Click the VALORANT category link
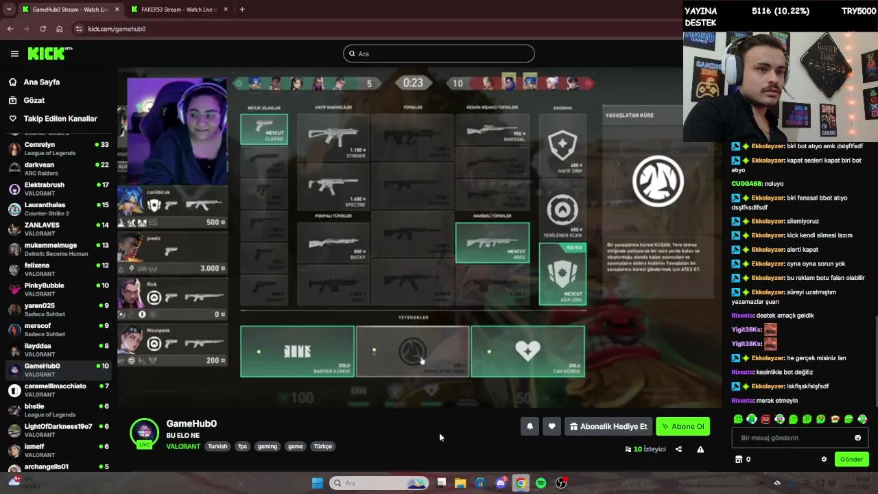 pos(183,447)
